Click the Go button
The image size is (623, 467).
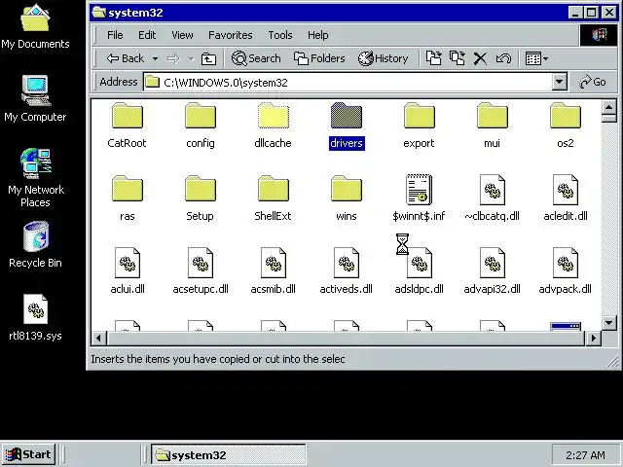click(593, 82)
